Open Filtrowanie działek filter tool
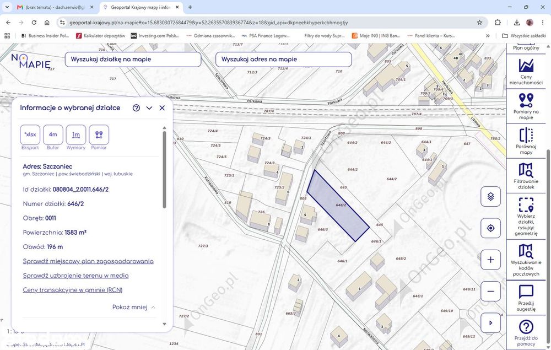The height and width of the screenshot is (350, 551). (x=526, y=176)
